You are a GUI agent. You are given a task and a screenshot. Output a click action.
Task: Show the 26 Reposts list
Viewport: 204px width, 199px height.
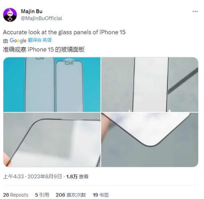[x=16, y=195]
